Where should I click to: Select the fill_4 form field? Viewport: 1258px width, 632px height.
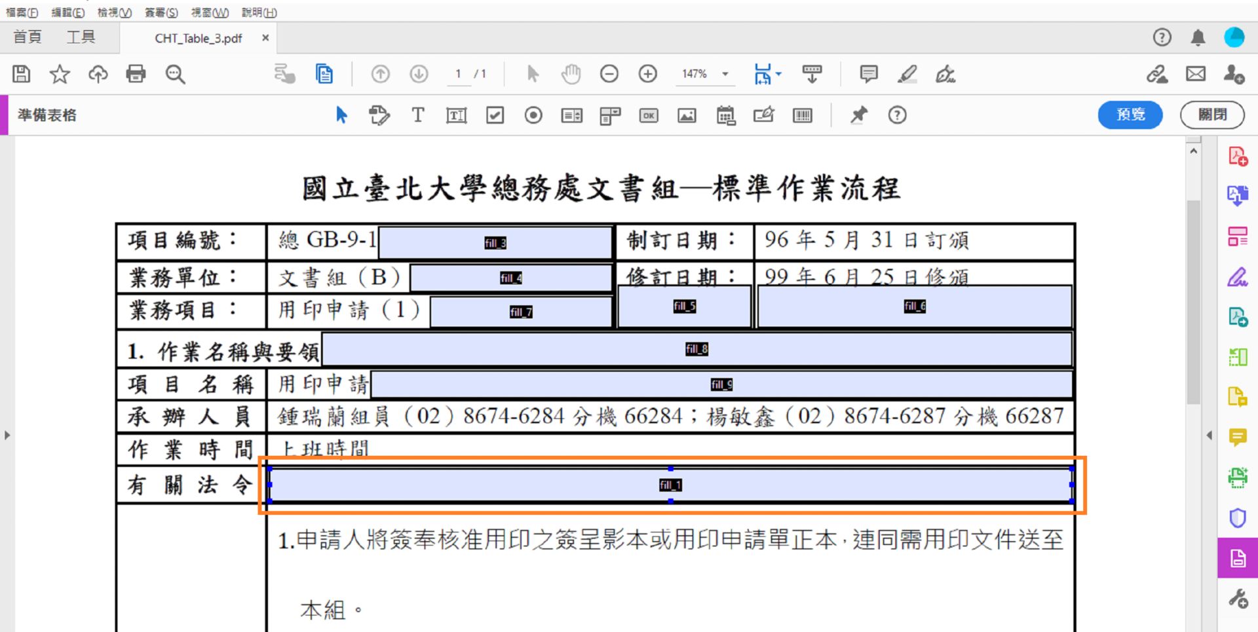coord(511,278)
